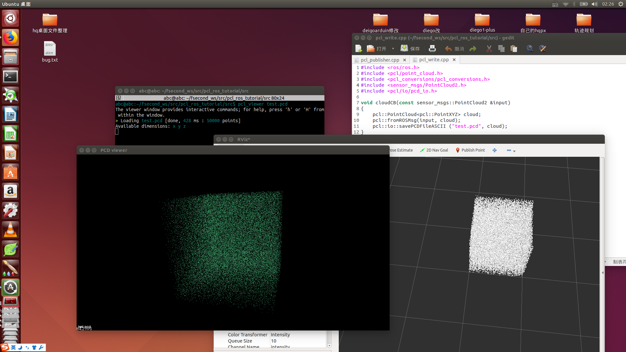The image size is (626, 352).
Task: Create a new document in gedit
Action: point(358,49)
